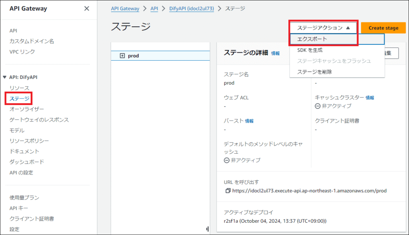Close the API Gateway sidebar panel
The image size is (409, 235).
pyautogui.click(x=86, y=9)
